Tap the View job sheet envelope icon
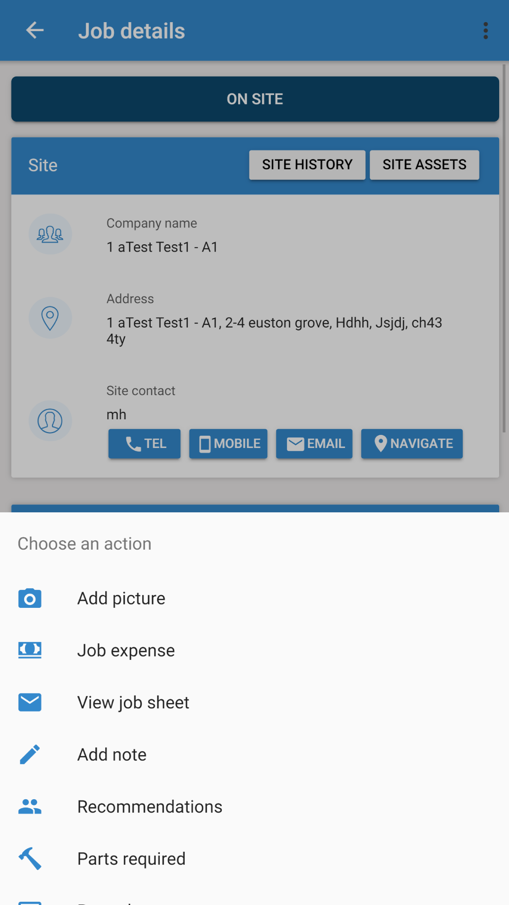509x905 pixels. (x=30, y=703)
